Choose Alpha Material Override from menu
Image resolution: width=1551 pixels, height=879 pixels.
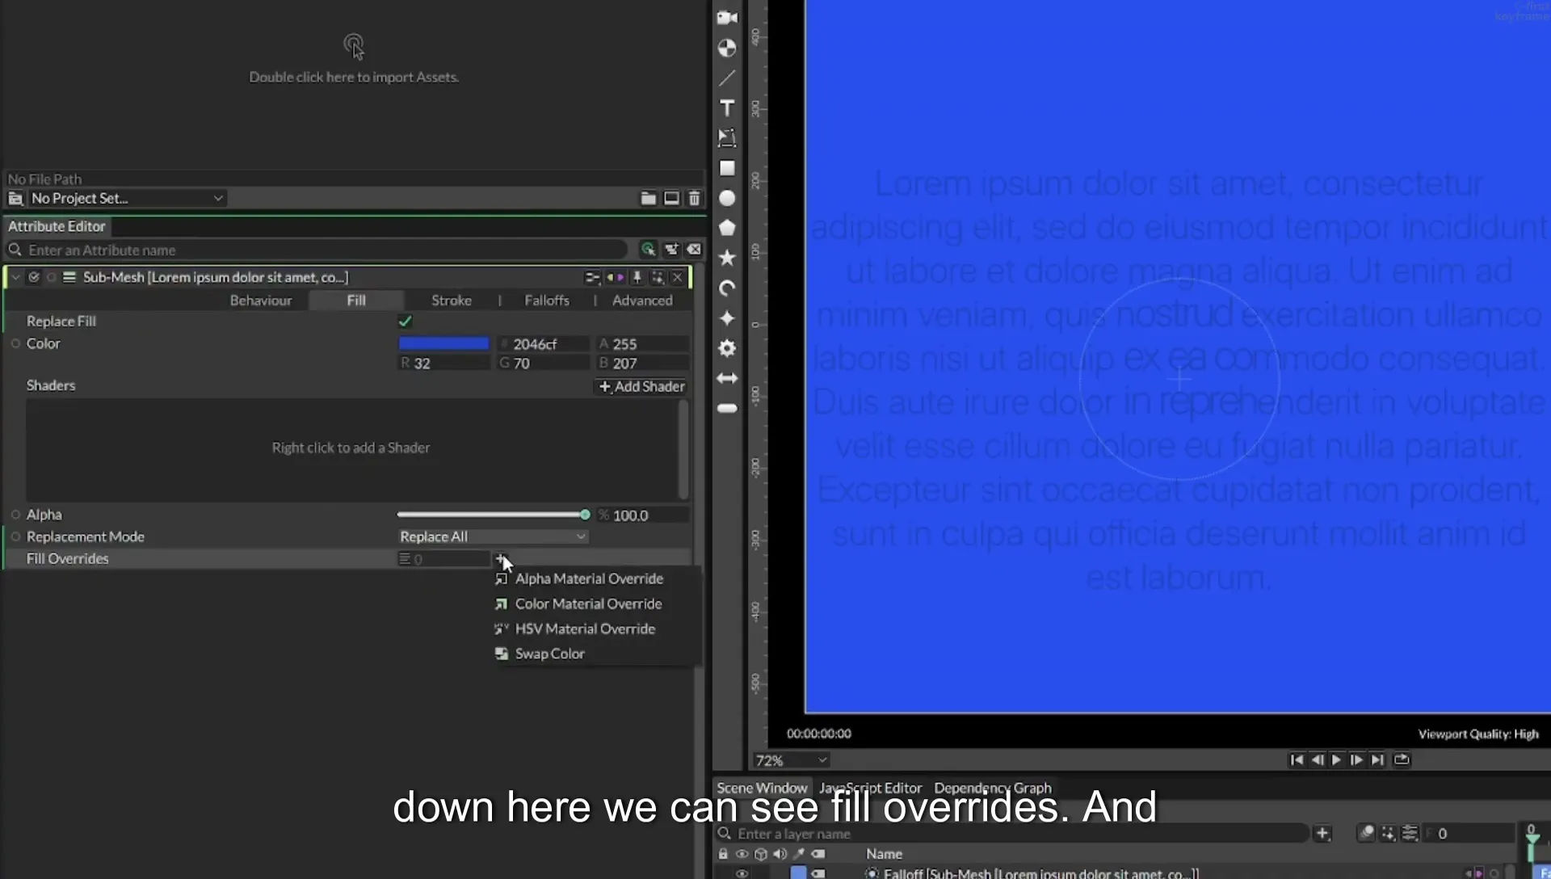589,578
